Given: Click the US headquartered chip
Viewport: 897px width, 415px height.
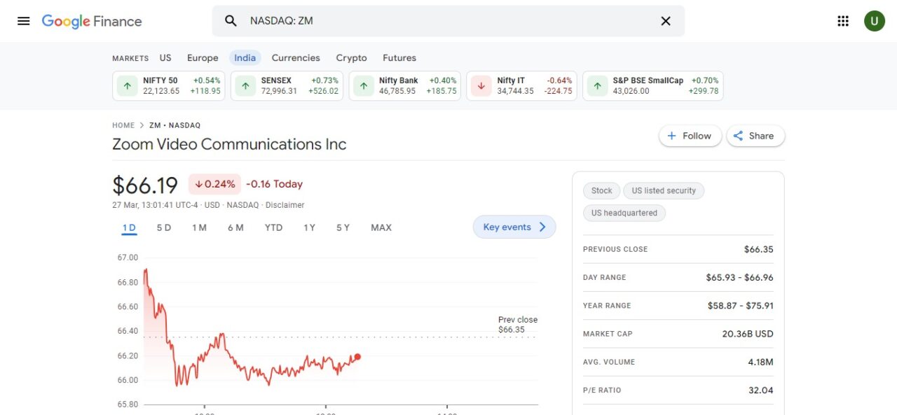Looking at the screenshot, I should 624,213.
